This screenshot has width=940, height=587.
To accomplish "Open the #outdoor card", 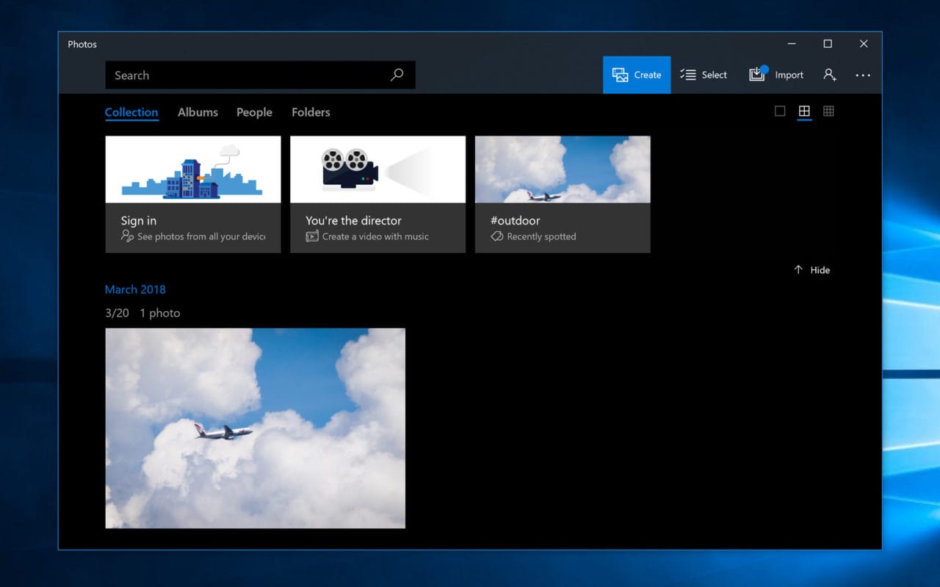I will [x=563, y=194].
